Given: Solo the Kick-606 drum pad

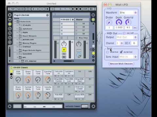Looking at the screenshot, I should pyautogui.click(x=62, y=99).
